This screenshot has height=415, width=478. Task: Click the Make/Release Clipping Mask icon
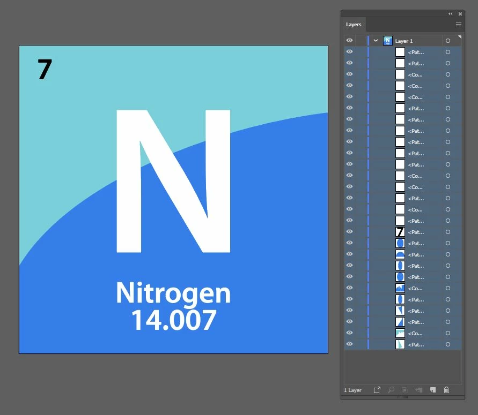404,390
